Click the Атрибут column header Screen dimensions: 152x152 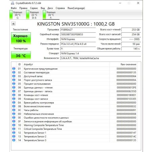click(66, 64)
